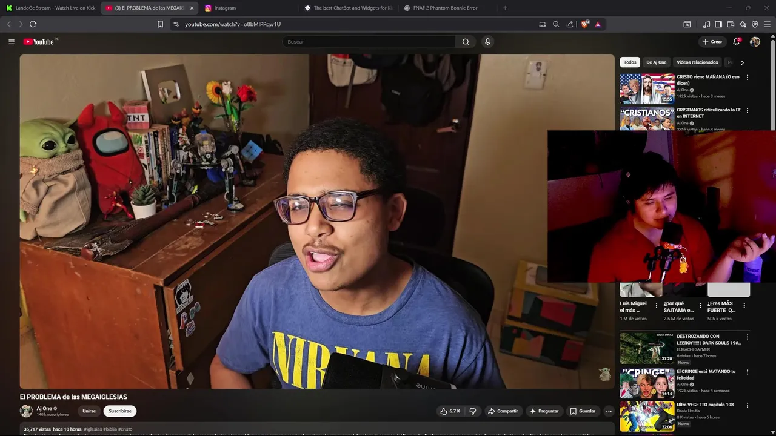This screenshot has width=776, height=436.
Task: Open the Leo AI sparkle icon
Action: [x=743, y=24]
